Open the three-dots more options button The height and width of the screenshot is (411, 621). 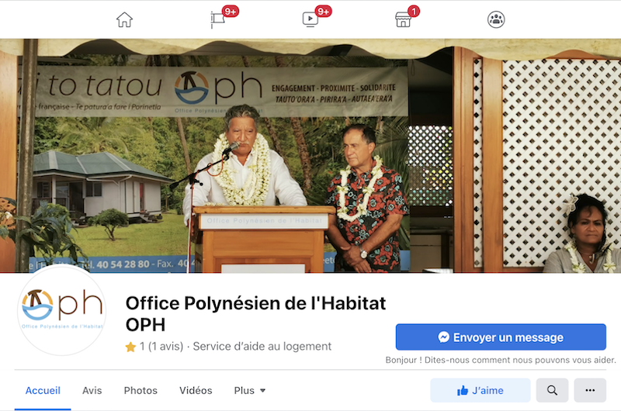pos(590,390)
